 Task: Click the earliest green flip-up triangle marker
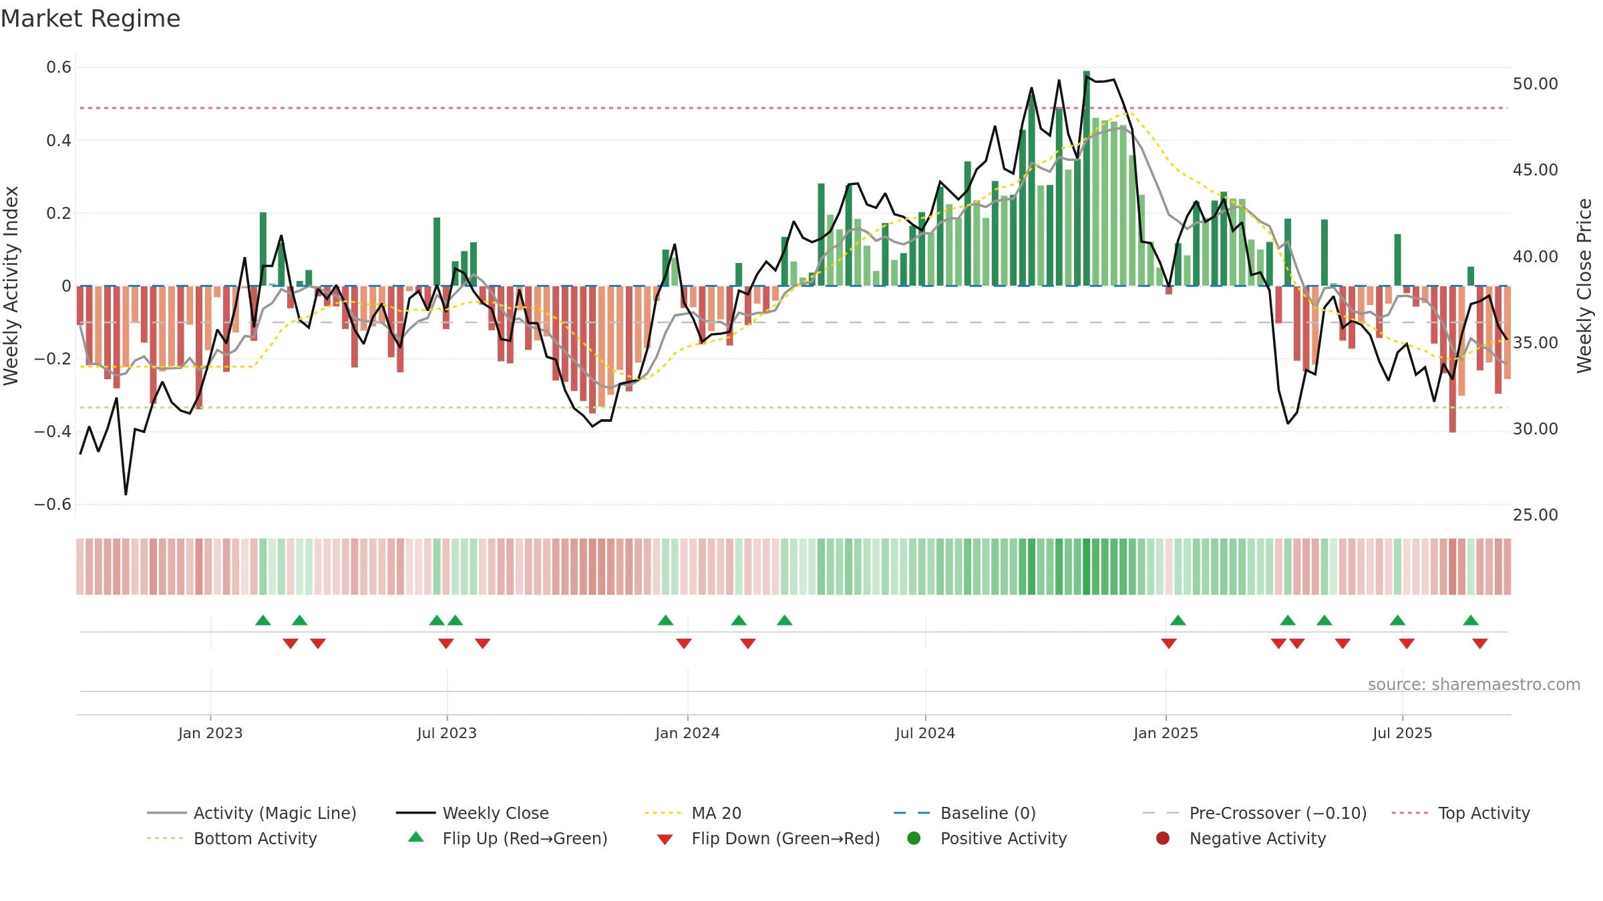(263, 621)
